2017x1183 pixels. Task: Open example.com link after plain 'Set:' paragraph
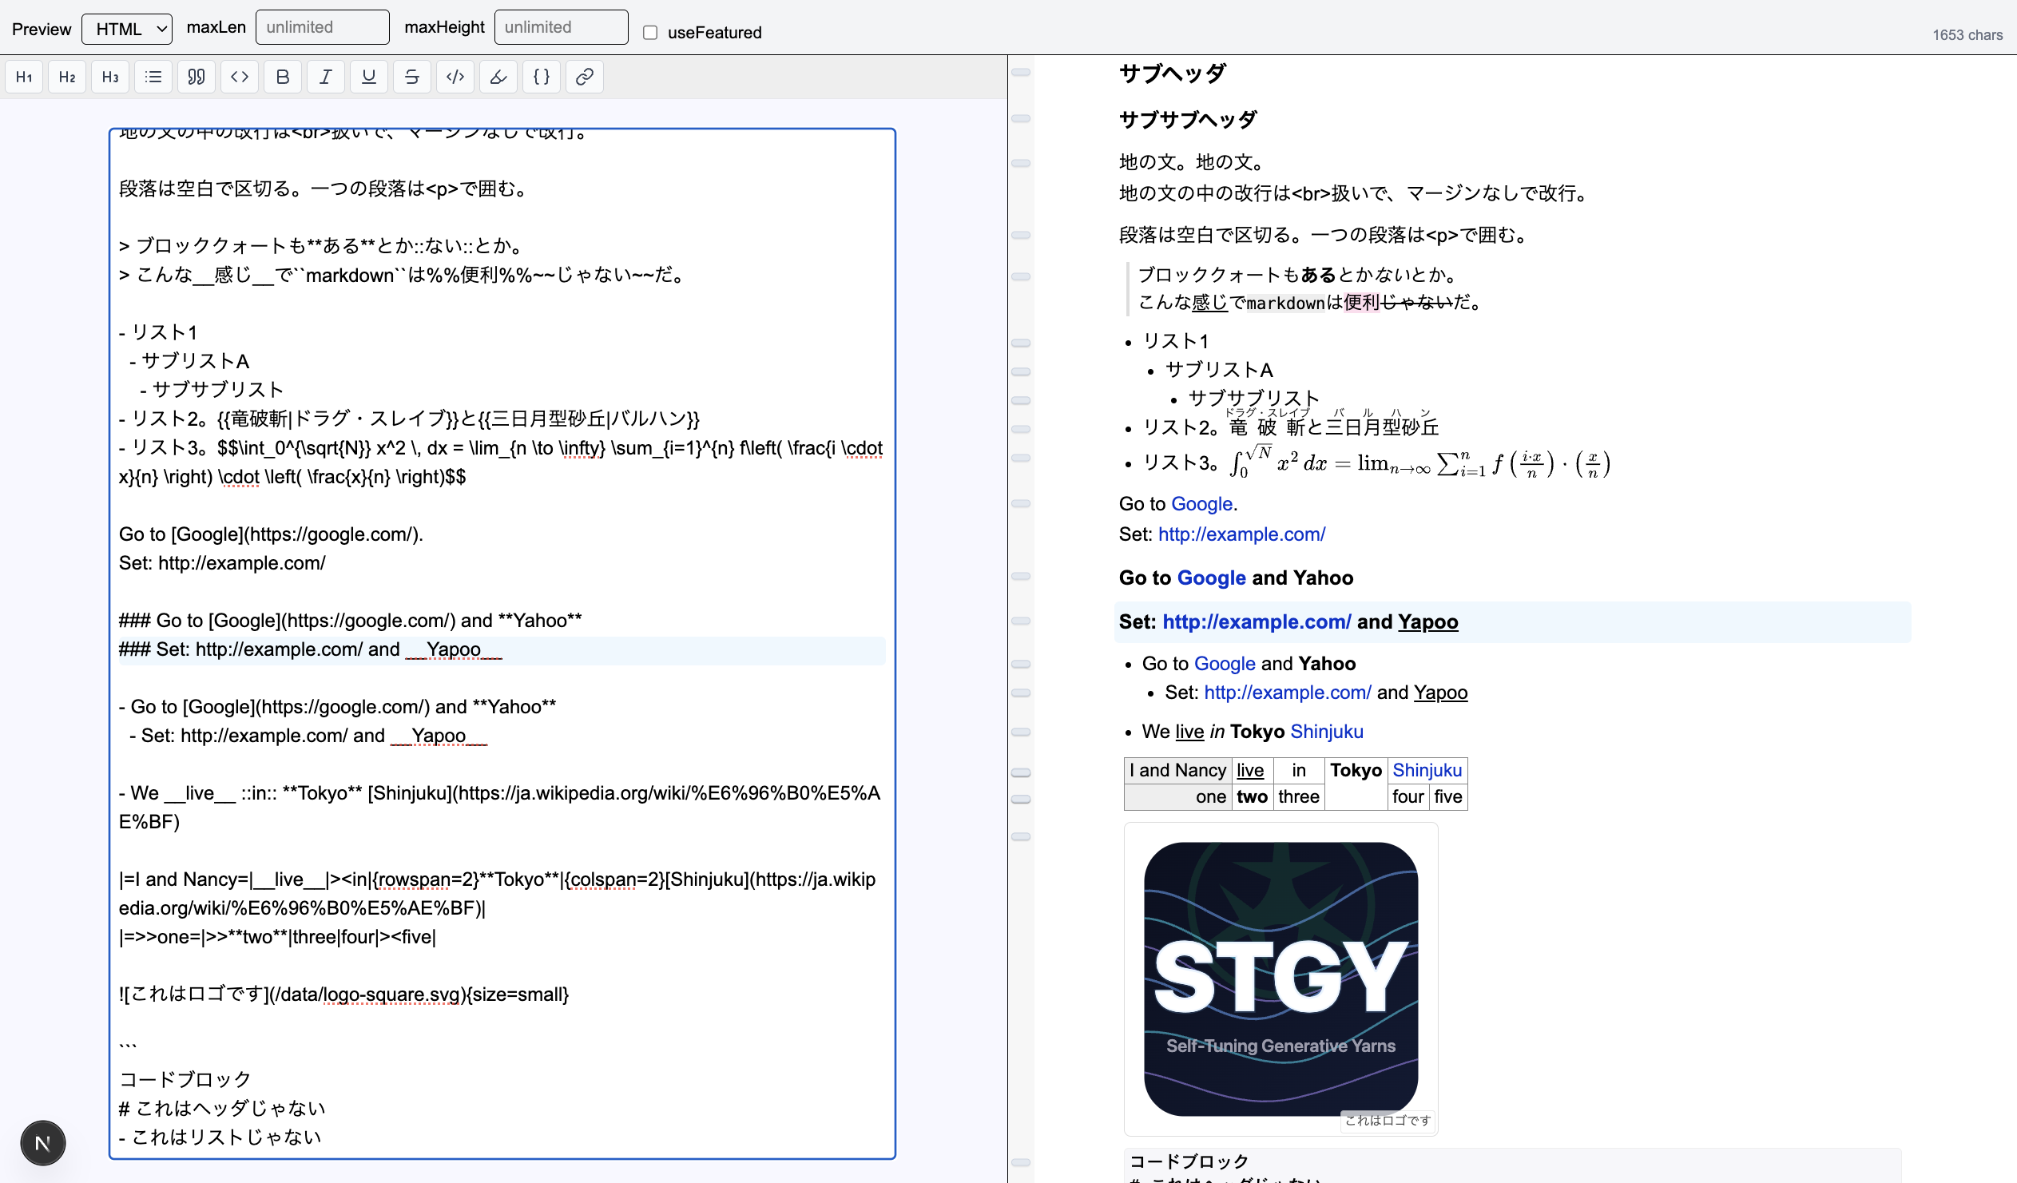1241,534
